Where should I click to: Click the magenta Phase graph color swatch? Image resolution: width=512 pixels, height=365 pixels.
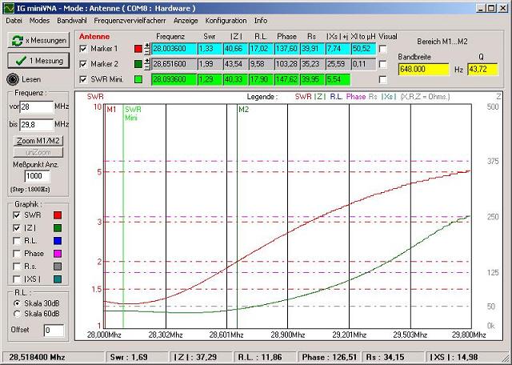tap(57, 253)
